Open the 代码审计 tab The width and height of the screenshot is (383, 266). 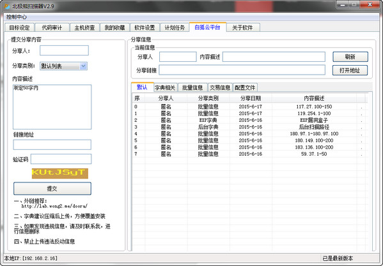[52, 27]
